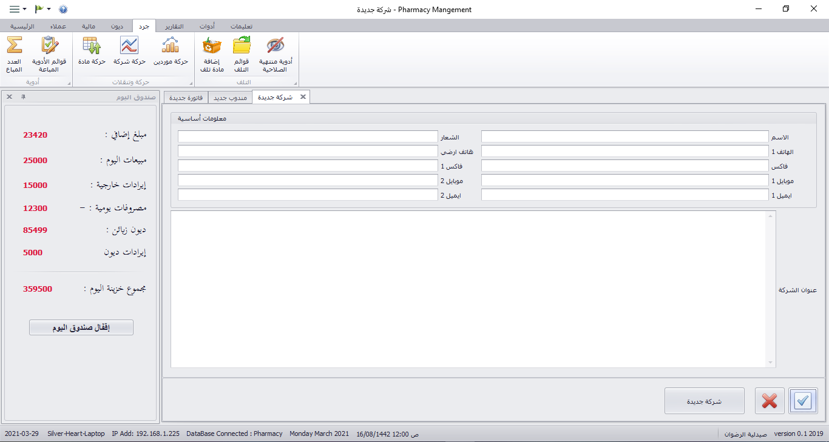The height and width of the screenshot is (442, 829).
Task: Click the red X cancel button
Action: point(770,401)
